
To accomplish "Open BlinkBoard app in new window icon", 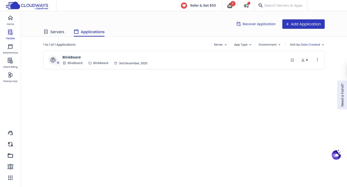I will 292,60.
